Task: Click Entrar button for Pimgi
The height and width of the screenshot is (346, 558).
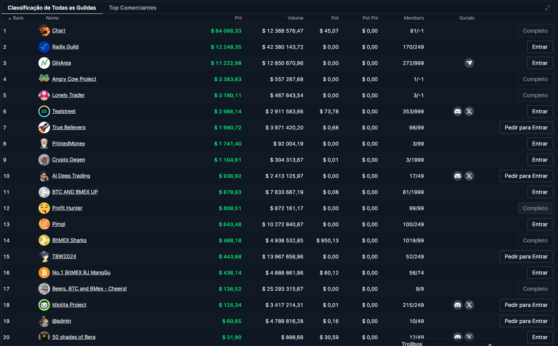Action: [x=540, y=224]
